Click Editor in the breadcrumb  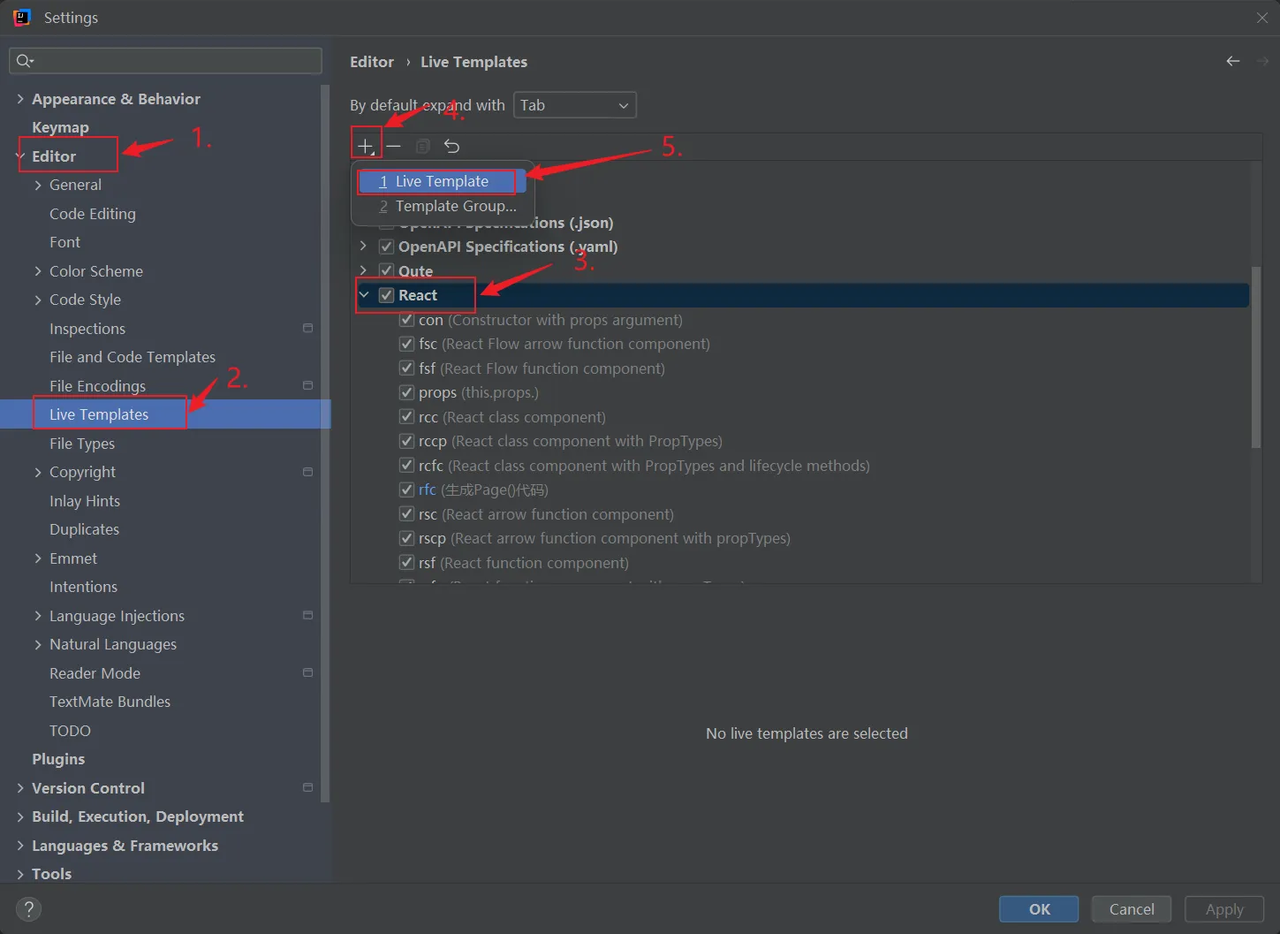[x=372, y=62]
